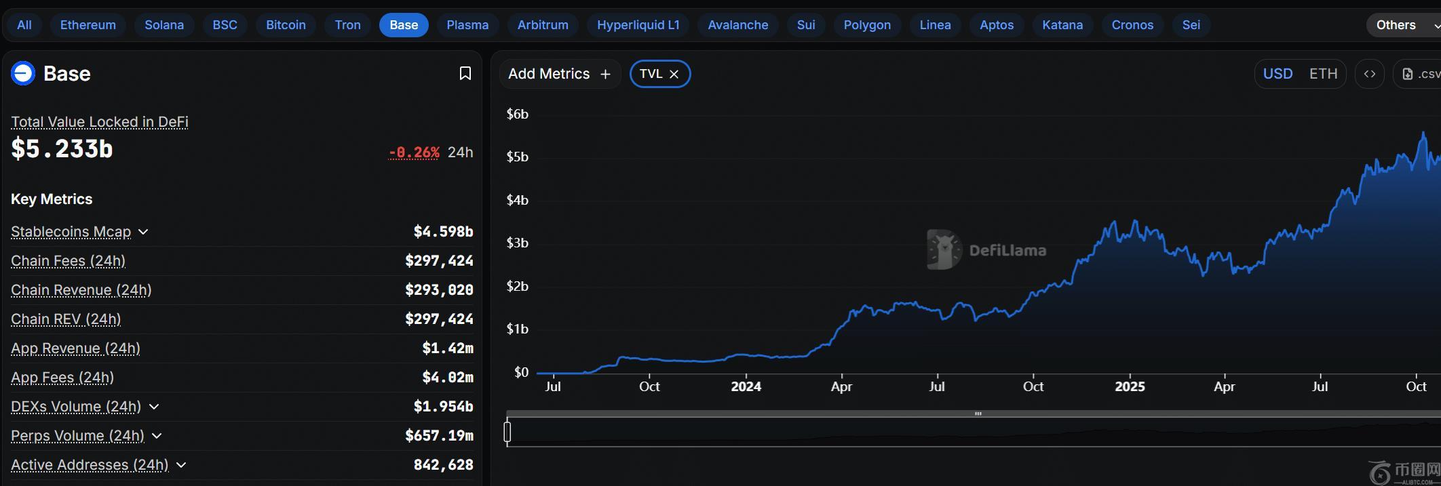Screen dimensions: 1441x486
Task: Expand the Stablecoins Mcap row
Action: point(143,232)
